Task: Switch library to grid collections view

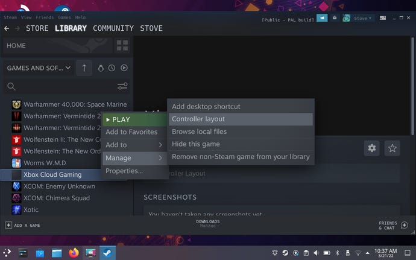Action: tap(122, 45)
